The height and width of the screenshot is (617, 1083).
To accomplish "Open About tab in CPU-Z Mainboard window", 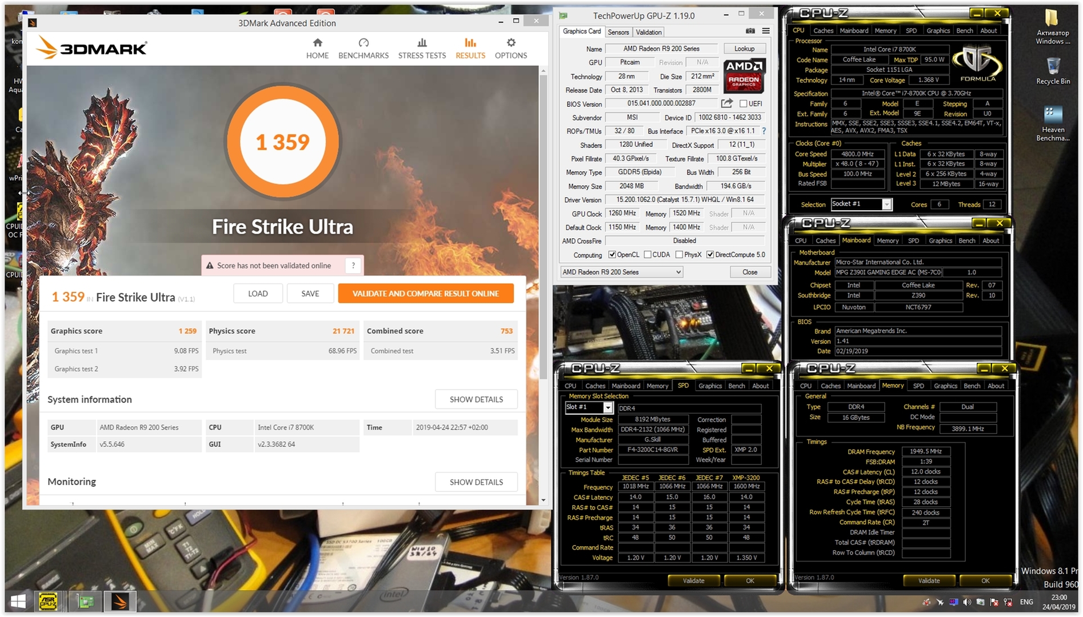I will pos(991,241).
